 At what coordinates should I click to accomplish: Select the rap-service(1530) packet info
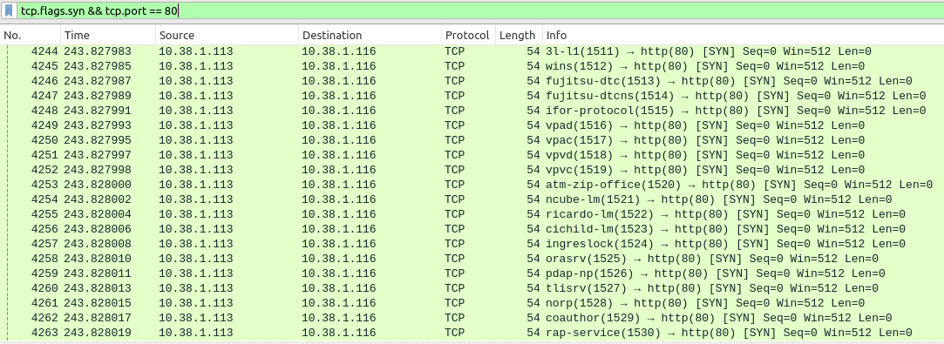tap(729, 333)
